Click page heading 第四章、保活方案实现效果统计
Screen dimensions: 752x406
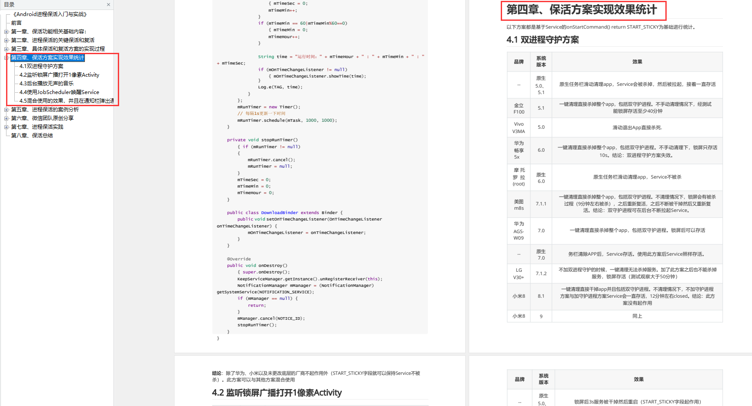pyautogui.click(x=582, y=10)
